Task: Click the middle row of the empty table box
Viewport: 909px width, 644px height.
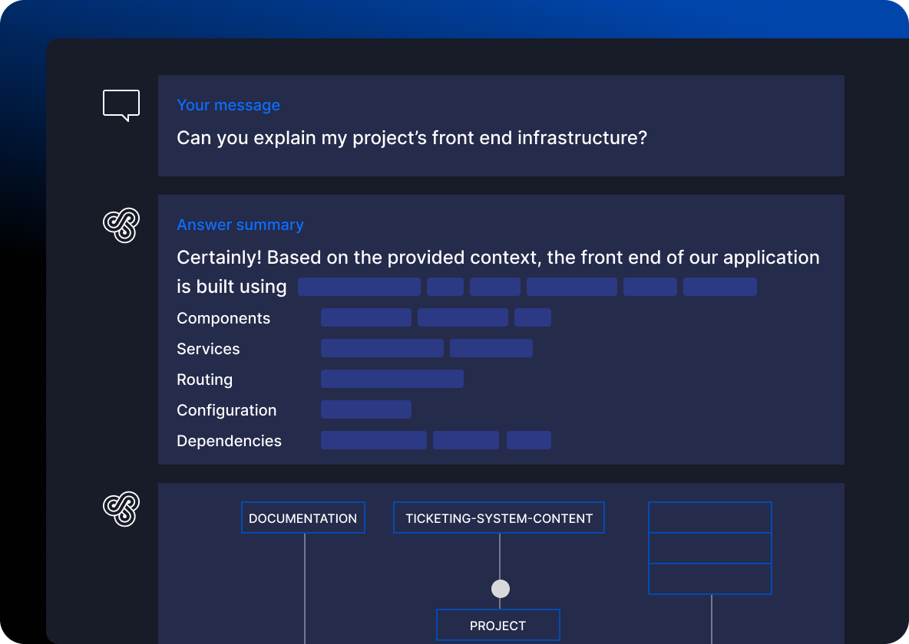Action: click(709, 548)
